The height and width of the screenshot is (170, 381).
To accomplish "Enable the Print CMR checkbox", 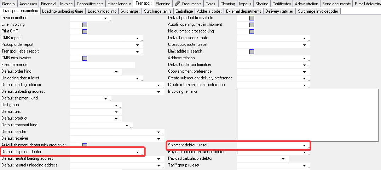I will (85, 31).
